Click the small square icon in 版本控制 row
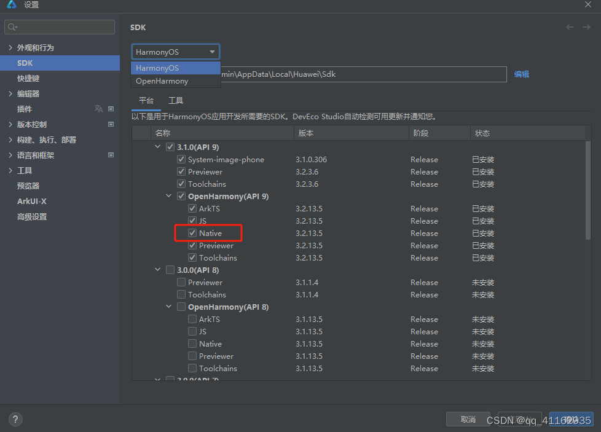The height and width of the screenshot is (432, 601). (111, 124)
